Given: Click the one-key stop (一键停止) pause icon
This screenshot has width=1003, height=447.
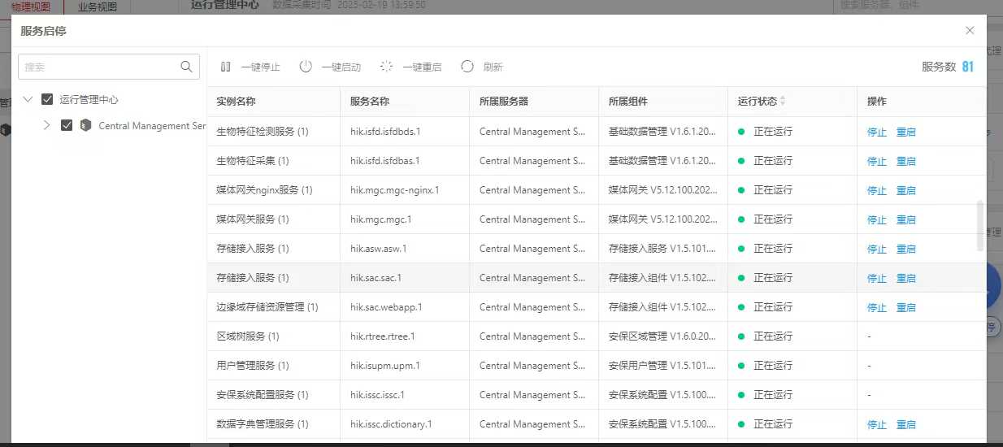Looking at the screenshot, I should click(x=226, y=67).
